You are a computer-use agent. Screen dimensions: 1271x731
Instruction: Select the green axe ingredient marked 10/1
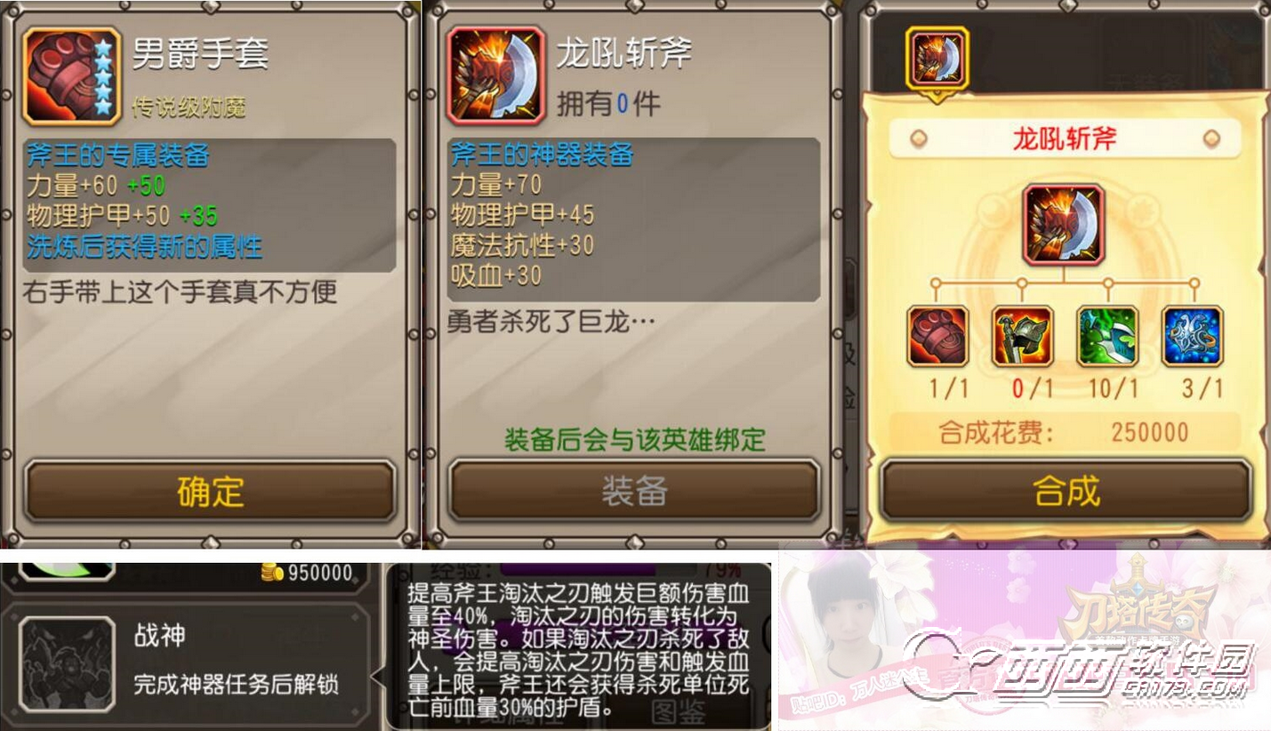point(1106,336)
